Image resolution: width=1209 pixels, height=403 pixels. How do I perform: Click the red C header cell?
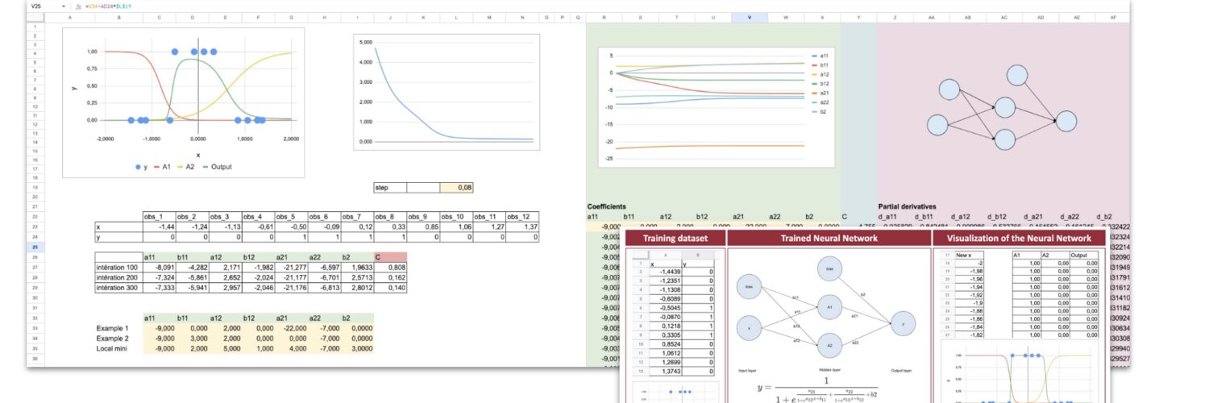[x=390, y=256]
